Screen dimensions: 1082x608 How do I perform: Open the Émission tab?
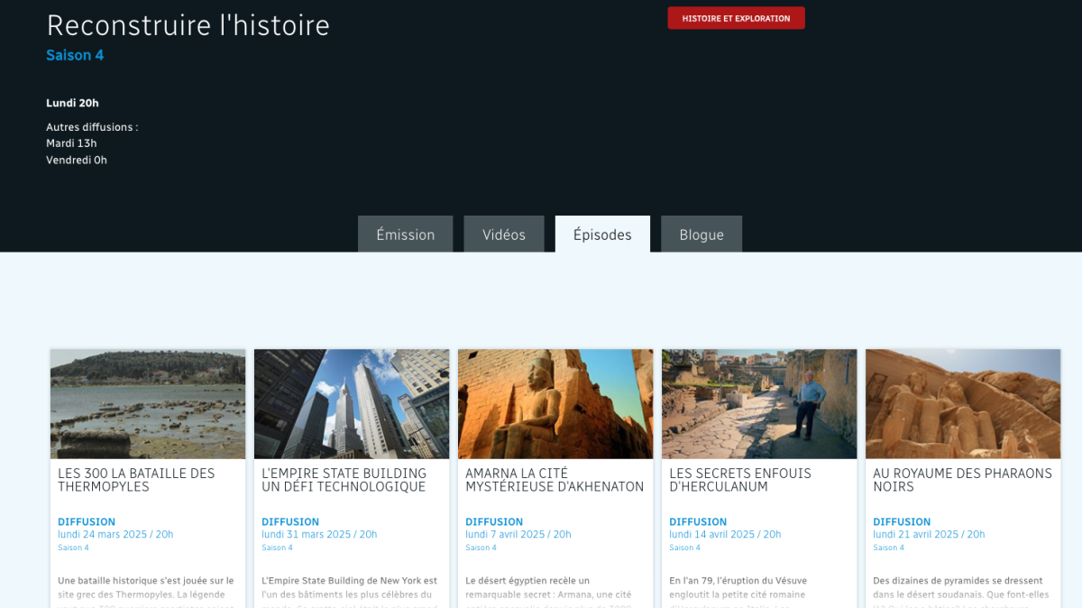pyautogui.click(x=405, y=235)
